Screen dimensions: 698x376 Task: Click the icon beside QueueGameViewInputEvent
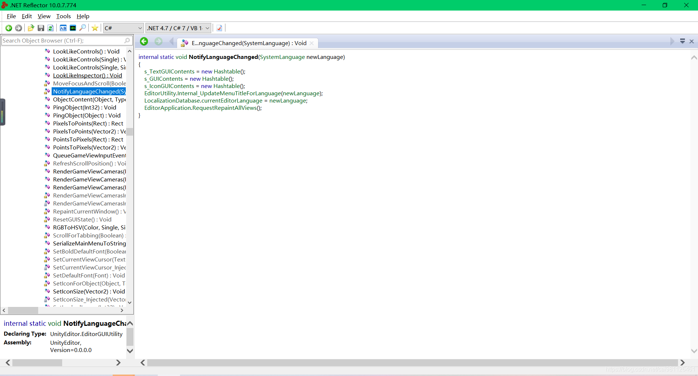pyautogui.click(x=47, y=155)
